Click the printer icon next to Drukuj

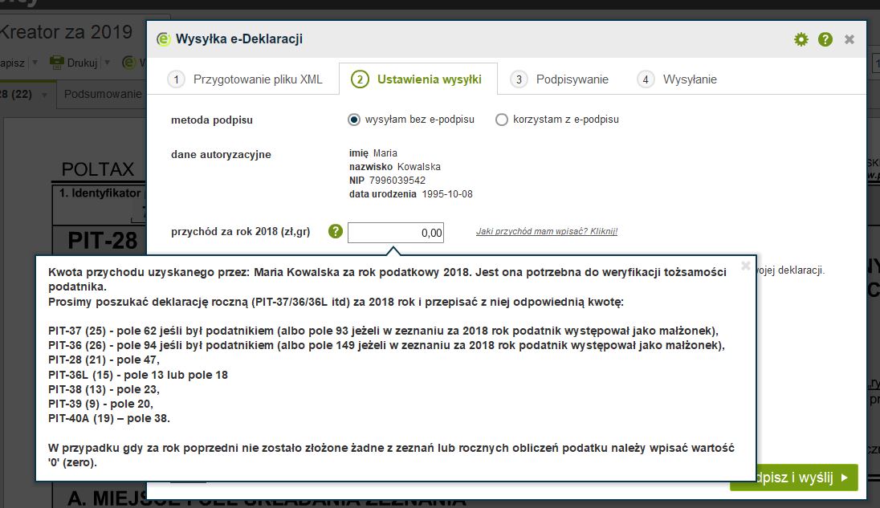[x=57, y=62]
